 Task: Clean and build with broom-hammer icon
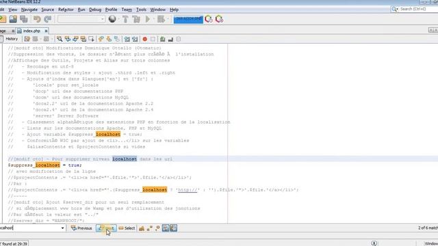pyautogui.click(x=136, y=19)
